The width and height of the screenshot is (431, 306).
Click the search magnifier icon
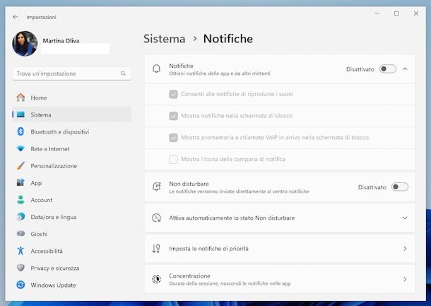(x=123, y=73)
